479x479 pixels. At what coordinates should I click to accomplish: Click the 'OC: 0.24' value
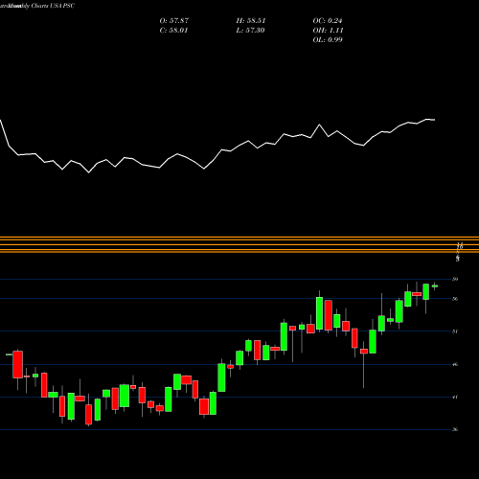coord(328,21)
